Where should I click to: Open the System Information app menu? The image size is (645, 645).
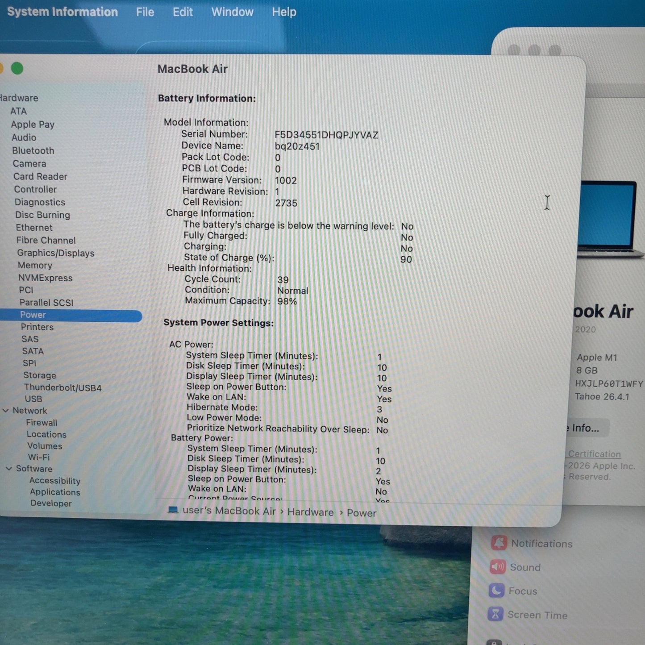(62, 12)
